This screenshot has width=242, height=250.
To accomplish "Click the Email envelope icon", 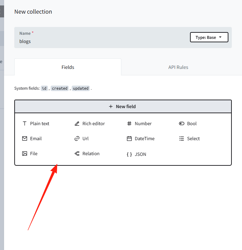I will coord(24,138).
